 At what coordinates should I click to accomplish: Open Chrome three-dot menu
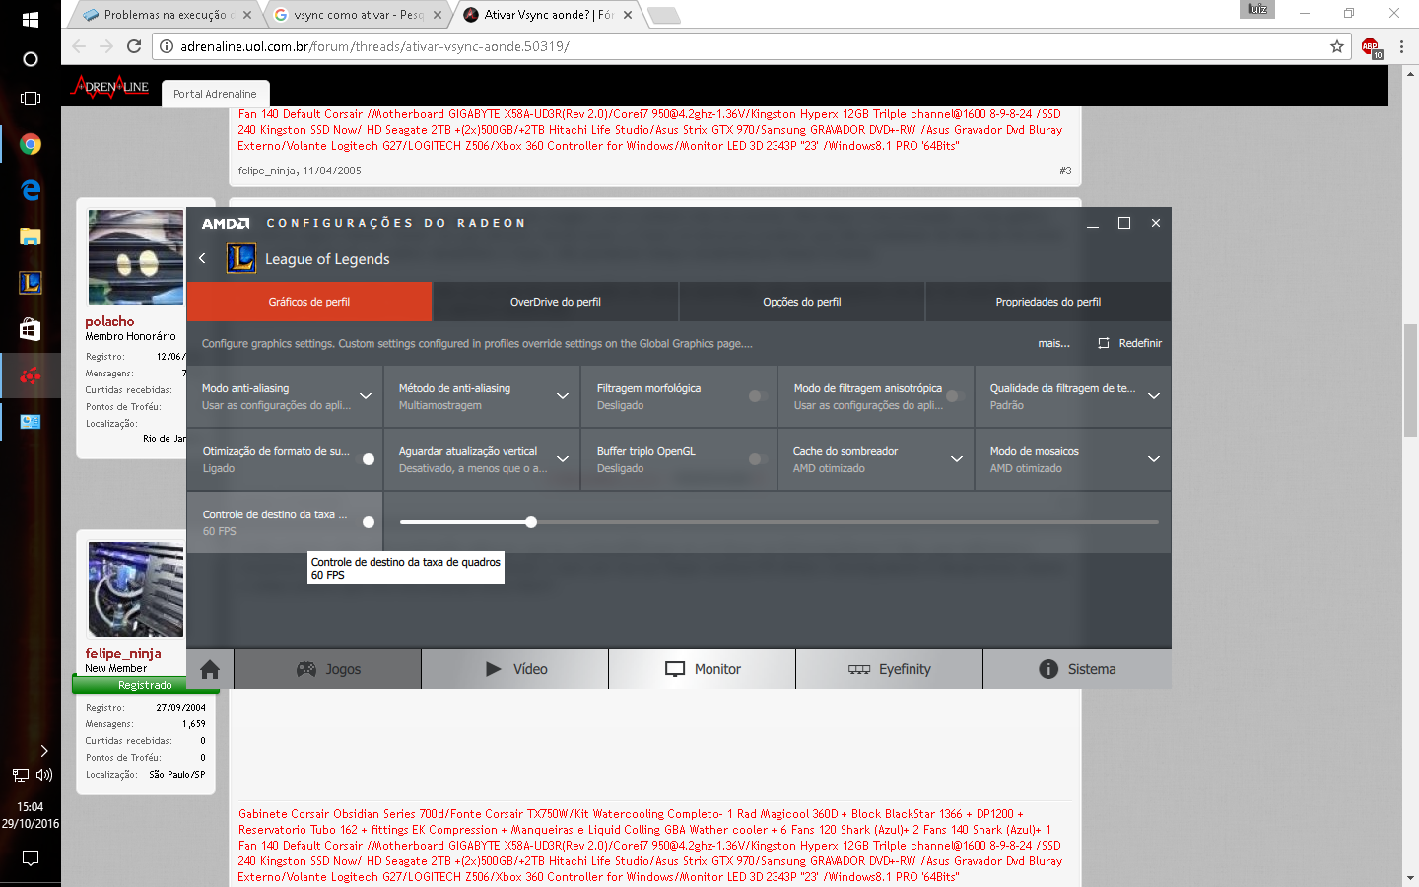(x=1401, y=46)
